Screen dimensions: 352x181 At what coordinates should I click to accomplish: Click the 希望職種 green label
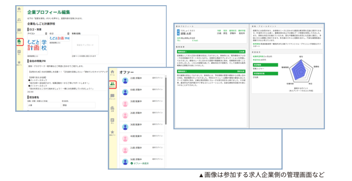[x=266, y=65]
